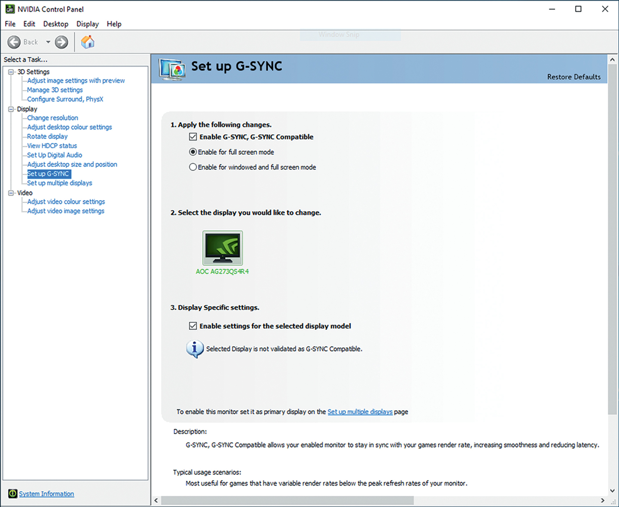Collapse the Video tree node
This screenshot has height=507, width=619.
11,193
